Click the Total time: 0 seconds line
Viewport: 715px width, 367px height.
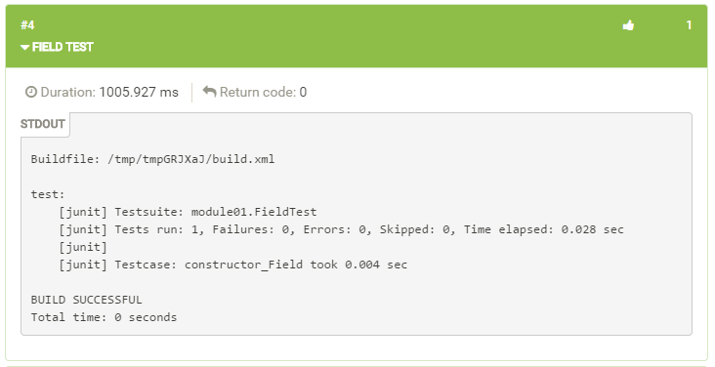(104, 317)
